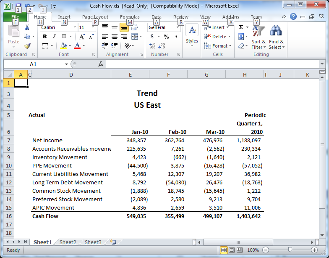Switch to the Data tab
329x258 pixels.
coord(157,17)
